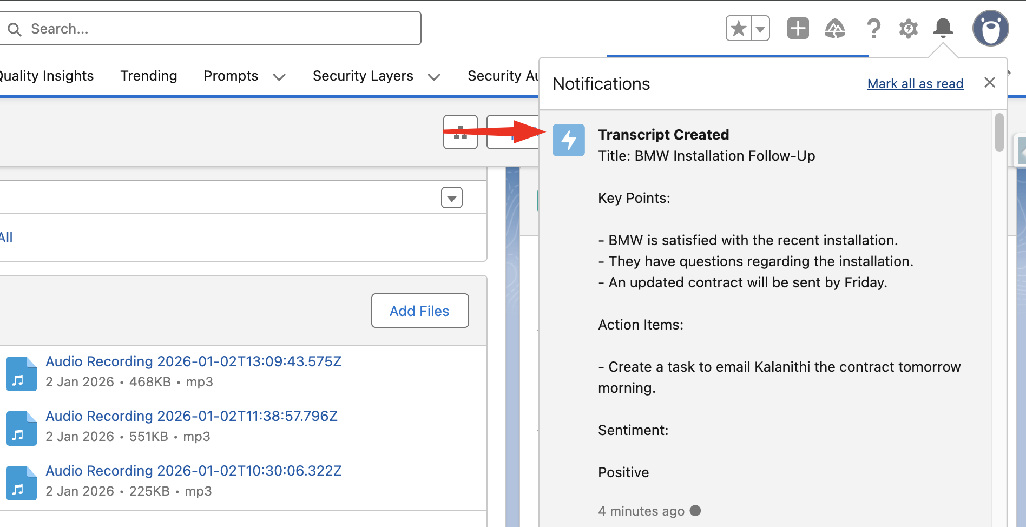Switch to the Trending tab
The width and height of the screenshot is (1026, 527).
[x=149, y=76]
